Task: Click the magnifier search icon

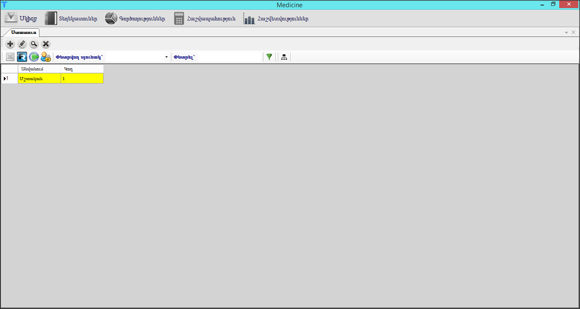Action: pos(34,44)
